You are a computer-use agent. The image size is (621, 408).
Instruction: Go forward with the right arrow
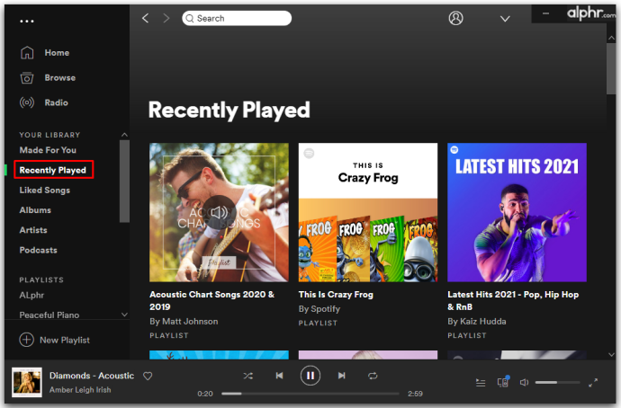tap(166, 18)
